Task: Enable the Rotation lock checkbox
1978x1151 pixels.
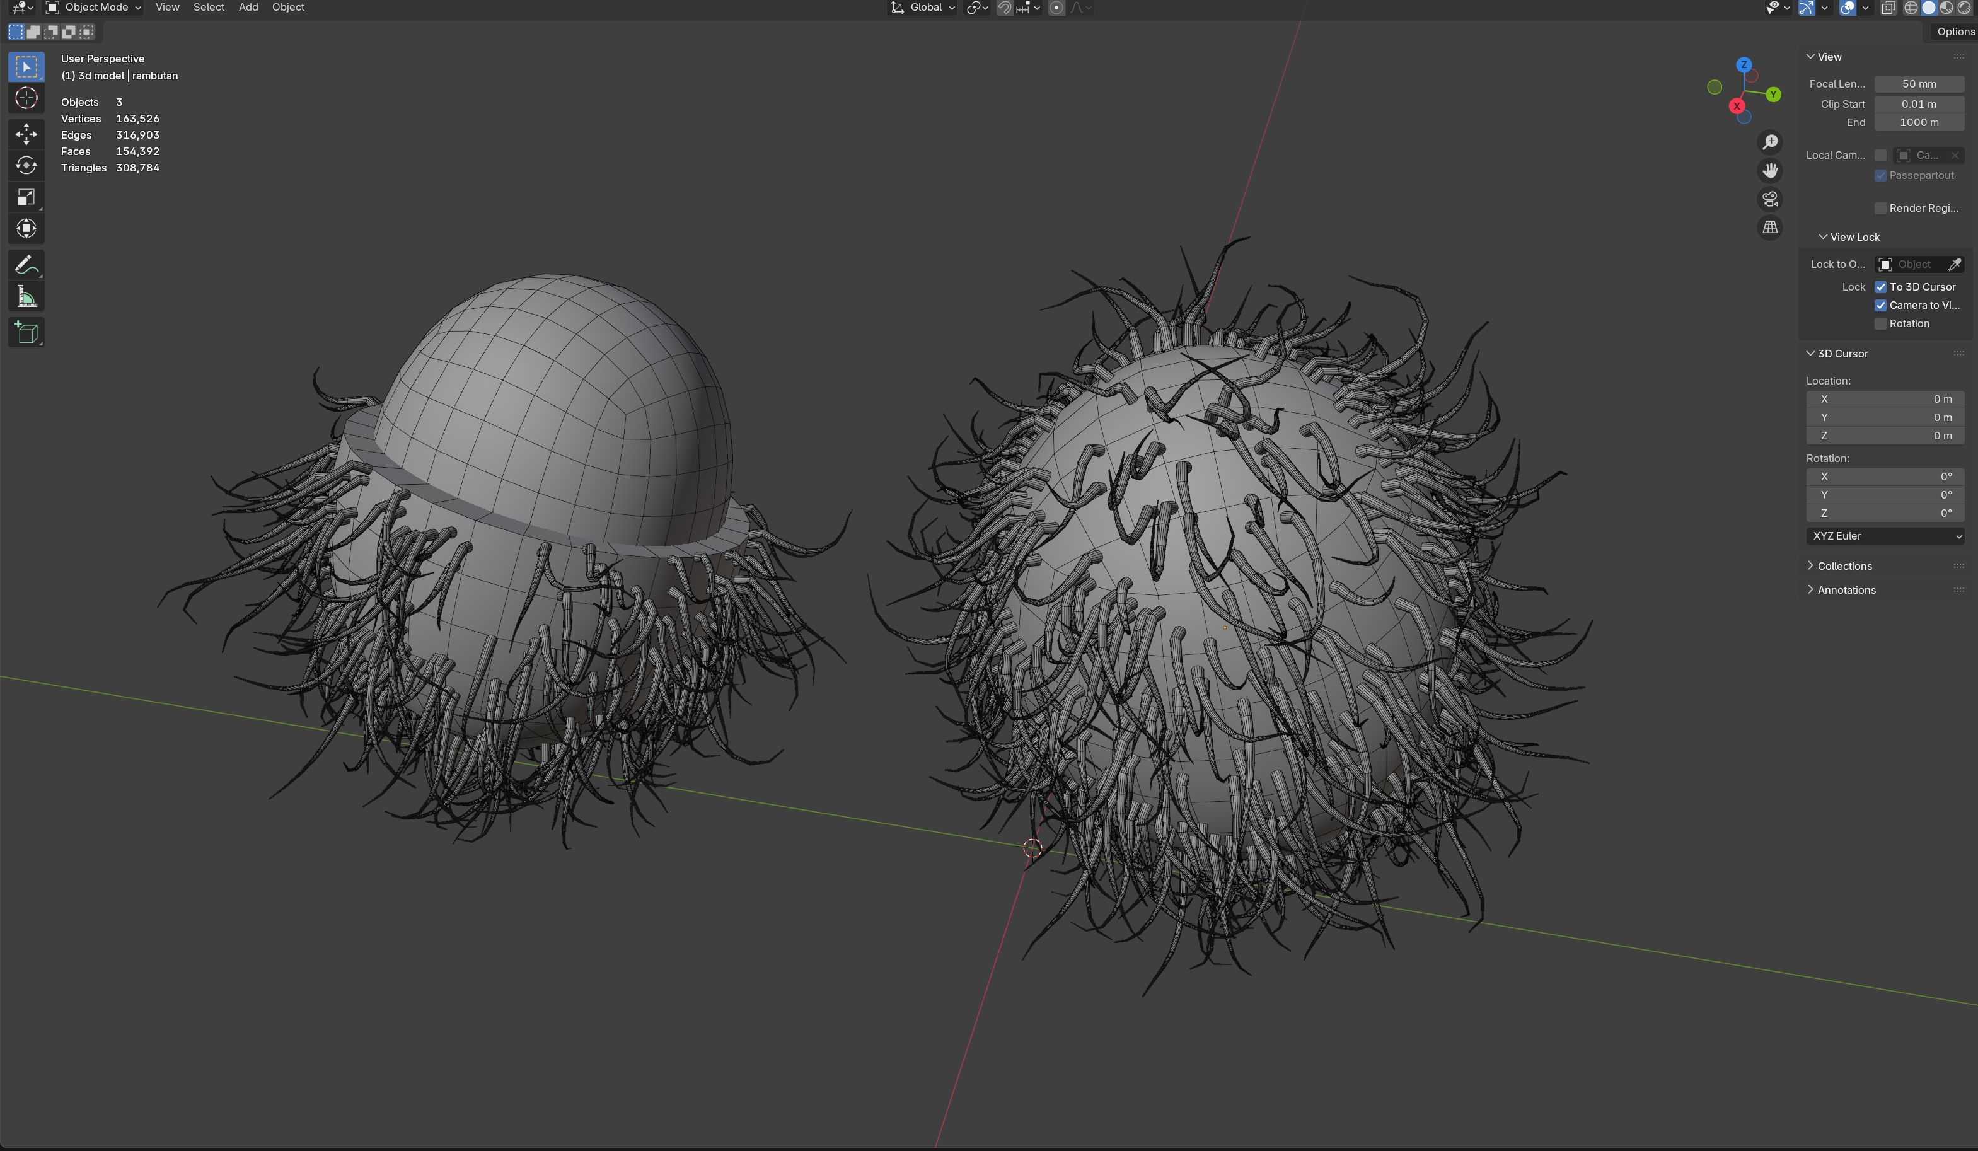Action: tap(1881, 323)
